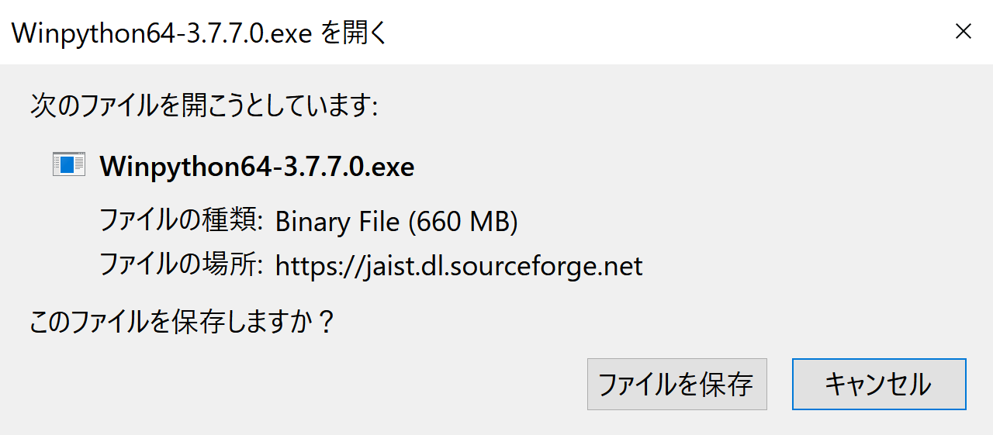The height and width of the screenshot is (435, 993).
Task: Click the word File in Binary File
Action: tap(379, 223)
